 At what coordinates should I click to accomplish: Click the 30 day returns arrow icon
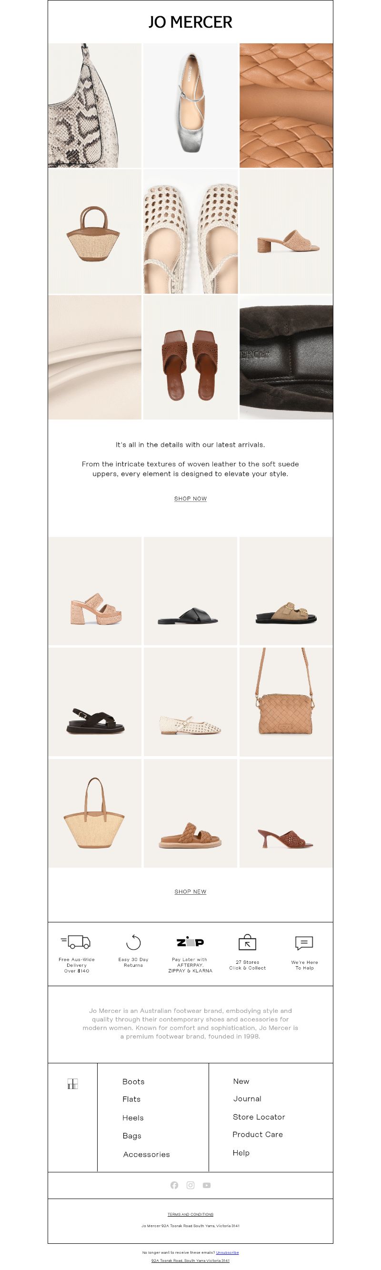pyautogui.click(x=133, y=941)
